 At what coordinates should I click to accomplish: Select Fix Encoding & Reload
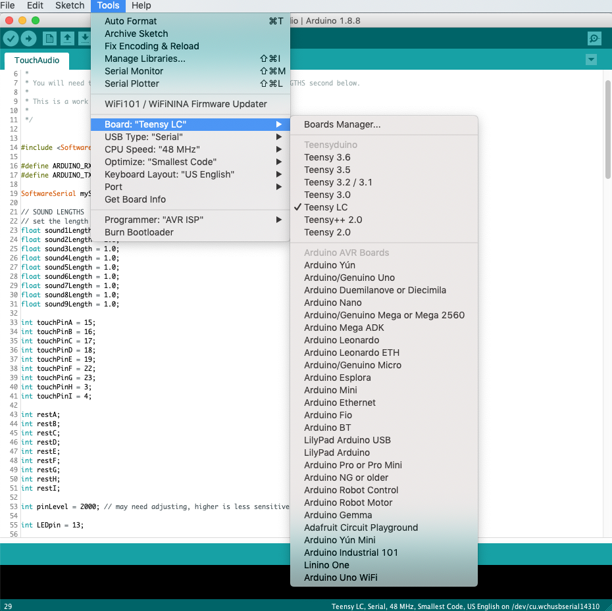[x=190, y=46]
